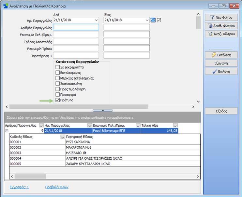This screenshot has width=242, height=197.
Task: Run the search with Εκτέλεση
Action: pyautogui.click(x=221, y=55)
